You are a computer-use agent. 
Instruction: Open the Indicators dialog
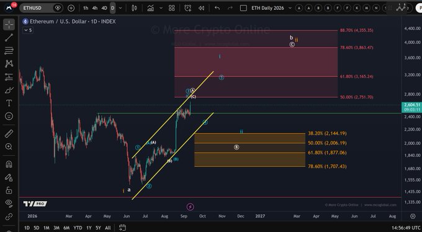coord(151,8)
